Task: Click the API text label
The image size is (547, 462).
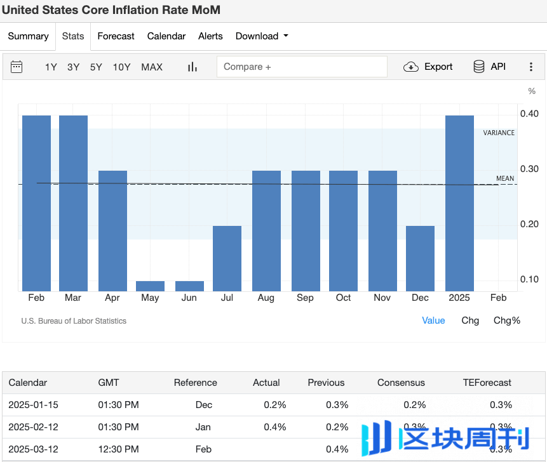Action: tap(498, 67)
